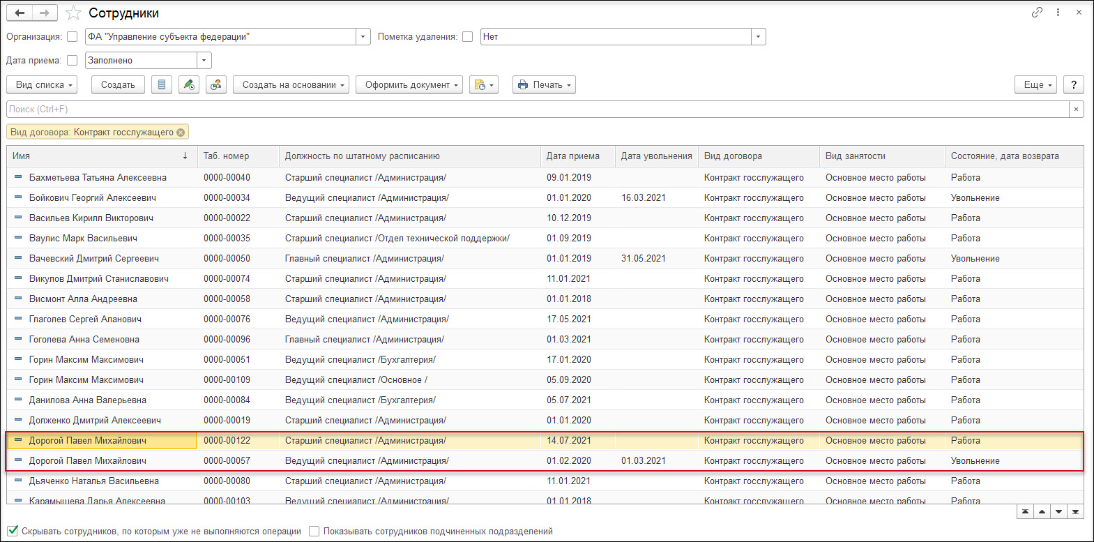This screenshot has height=542, width=1094.
Task: Click the Пометка удаления field showing Нет
Action: pos(616,37)
